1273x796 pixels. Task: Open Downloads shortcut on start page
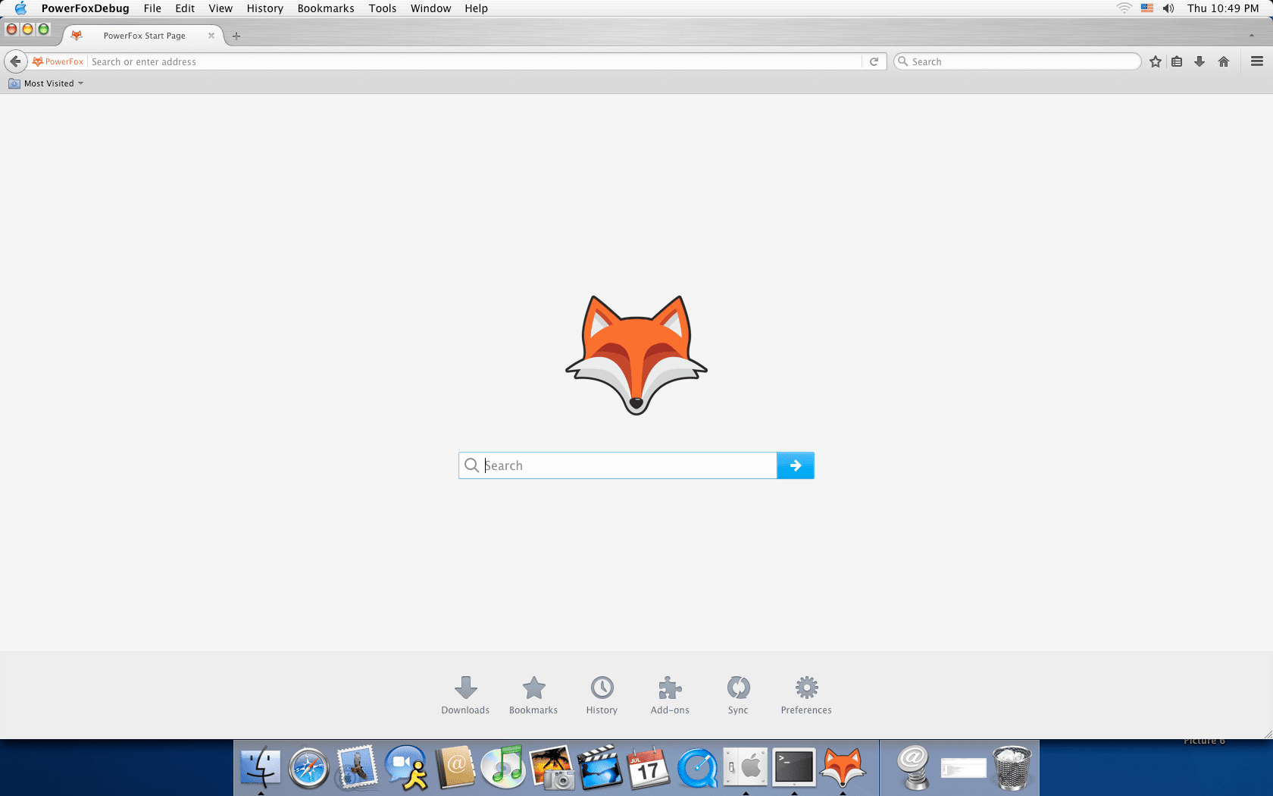[x=465, y=695]
